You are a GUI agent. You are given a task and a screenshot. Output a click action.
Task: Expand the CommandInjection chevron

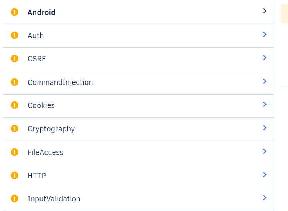(265, 81)
